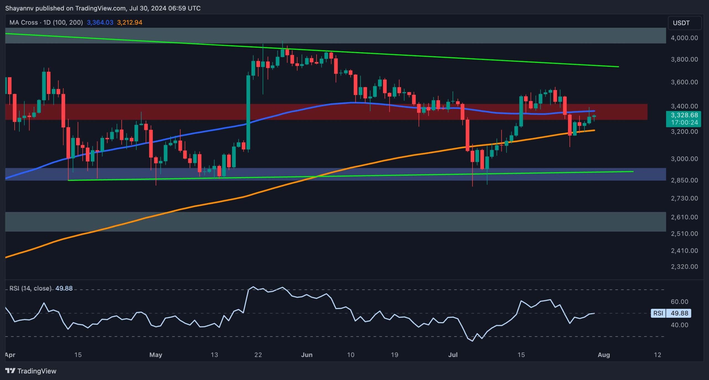Screen dimensions: 709x380
Task: Click the 2,510.00 price axis label
Action: (x=684, y=233)
